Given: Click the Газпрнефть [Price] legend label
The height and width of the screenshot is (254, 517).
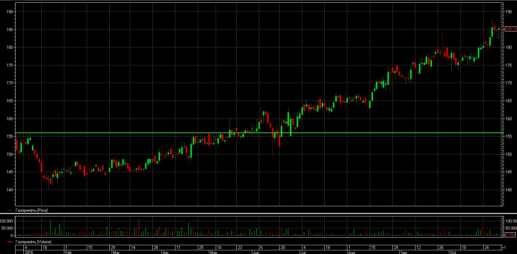Looking at the screenshot, I should pos(31,210).
